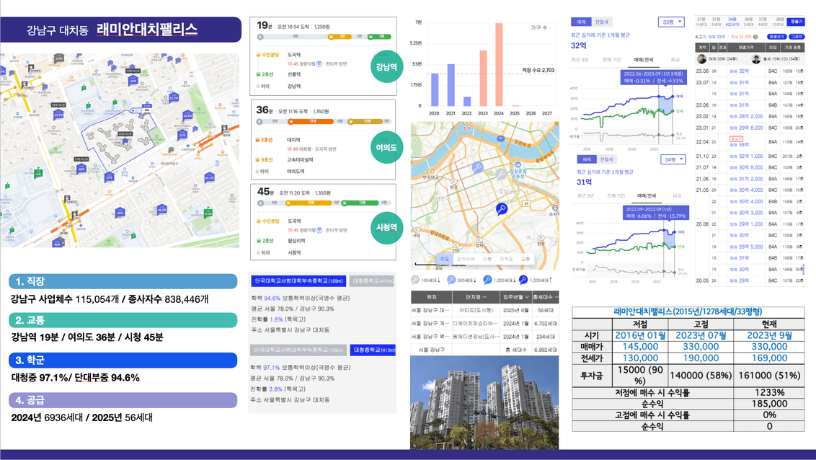This screenshot has width=816, height=460.
Task: Click the '4. 공급' section header
Action: [x=123, y=400]
